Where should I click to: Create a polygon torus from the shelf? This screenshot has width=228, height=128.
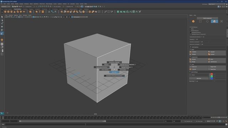pyautogui.click(x=18, y=12)
